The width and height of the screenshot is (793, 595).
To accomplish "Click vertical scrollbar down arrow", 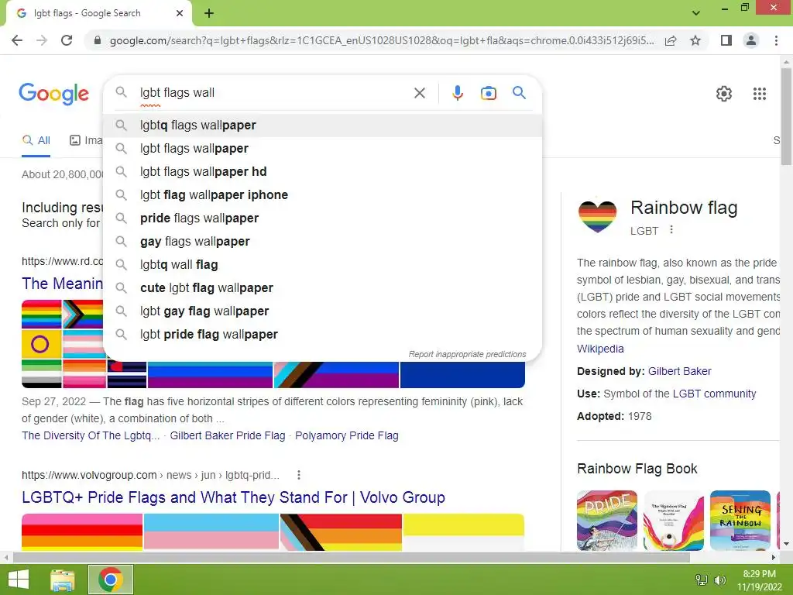I will [787, 545].
